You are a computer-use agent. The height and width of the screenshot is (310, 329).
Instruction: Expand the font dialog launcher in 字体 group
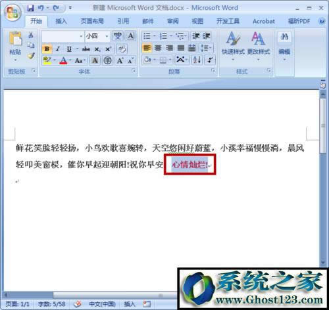134,70
